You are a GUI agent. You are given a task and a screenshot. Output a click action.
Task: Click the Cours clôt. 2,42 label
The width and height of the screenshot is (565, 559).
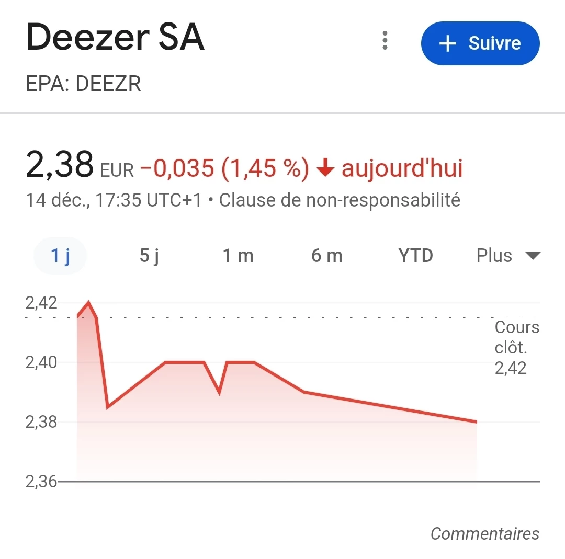coord(516,347)
